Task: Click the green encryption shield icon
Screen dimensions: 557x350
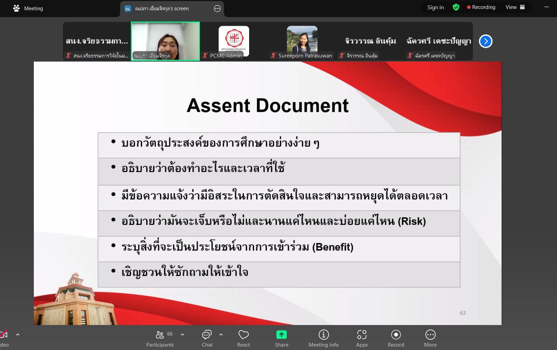Action: pos(456,7)
